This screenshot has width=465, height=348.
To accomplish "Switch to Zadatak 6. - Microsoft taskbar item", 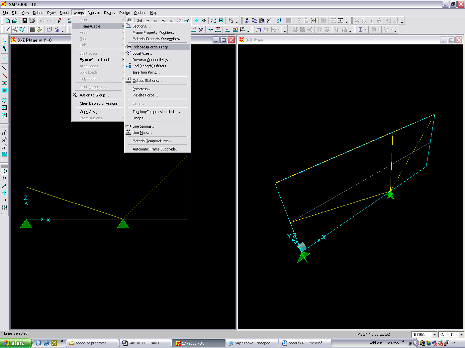I will 305,343.
